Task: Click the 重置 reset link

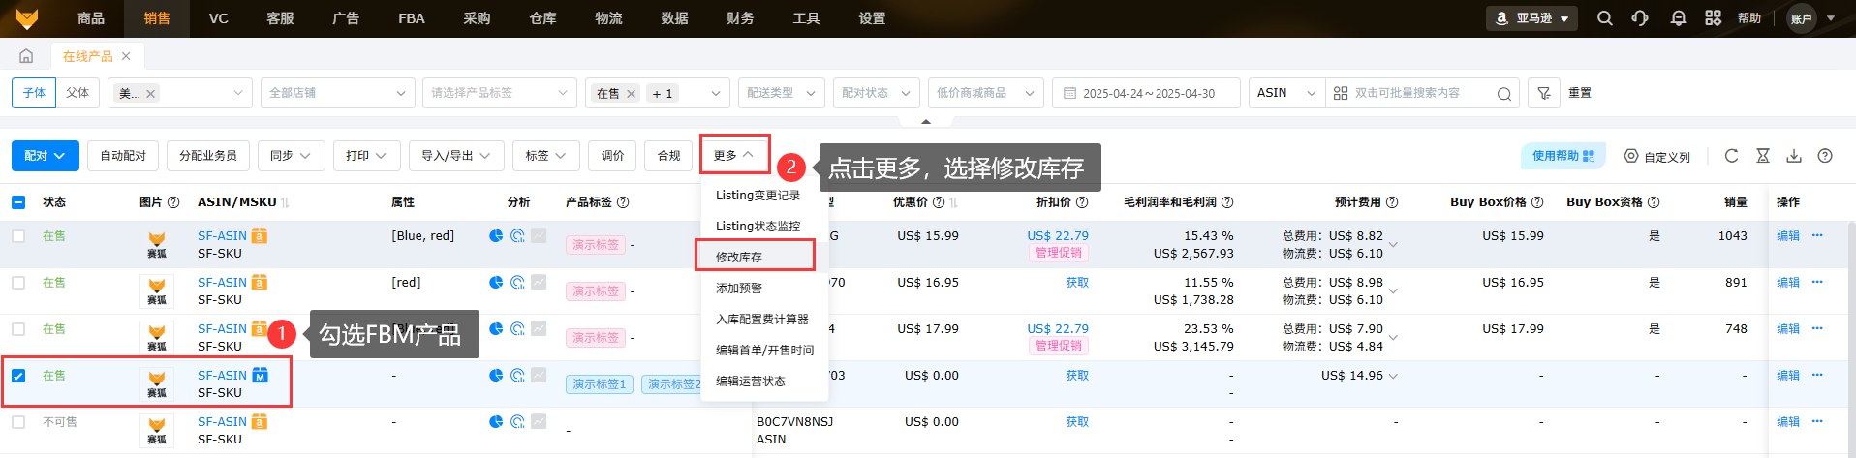Action: [x=1580, y=93]
